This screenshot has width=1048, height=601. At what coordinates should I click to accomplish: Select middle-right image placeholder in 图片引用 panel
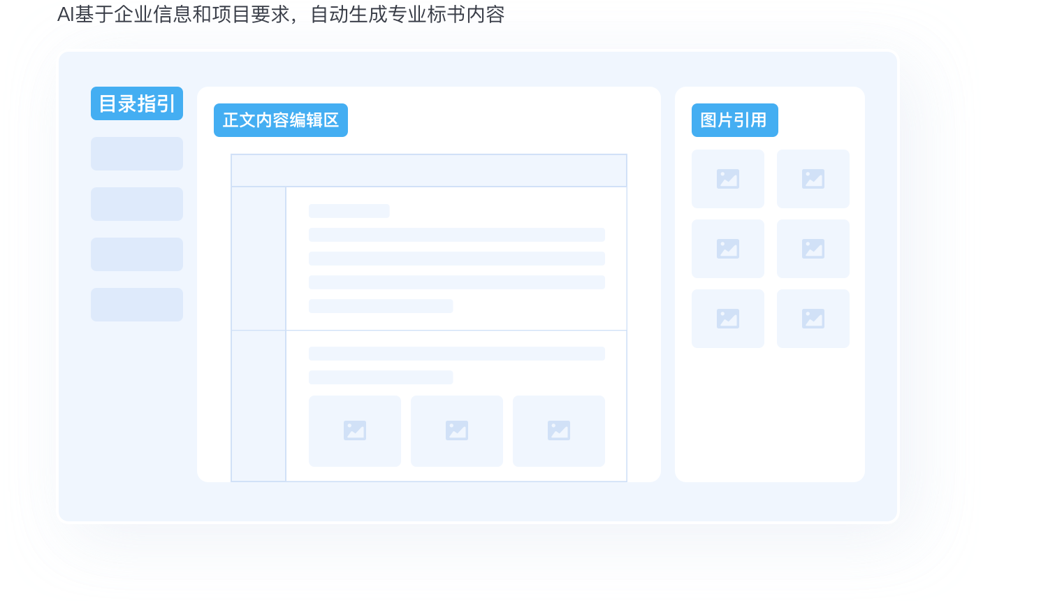click(813, 249)
